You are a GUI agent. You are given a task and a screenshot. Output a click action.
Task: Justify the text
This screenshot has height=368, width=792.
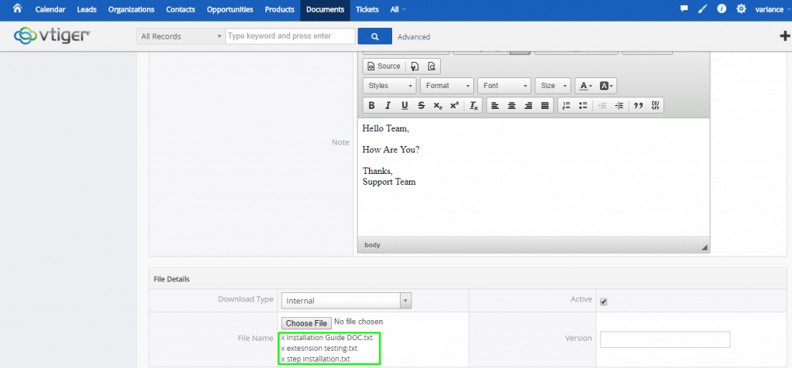click(x=545, y=105)
